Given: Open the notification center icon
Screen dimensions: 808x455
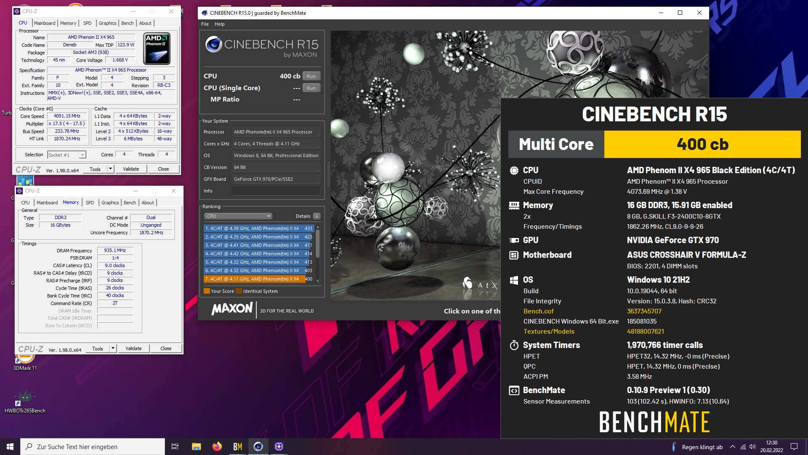Looking at the screenshot, I should click(794, 447).
